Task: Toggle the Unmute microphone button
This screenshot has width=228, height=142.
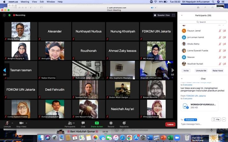Action: point(7,123)
